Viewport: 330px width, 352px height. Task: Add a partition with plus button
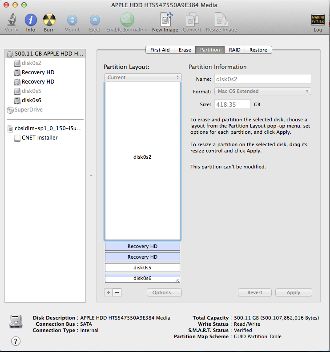point(109,292)
